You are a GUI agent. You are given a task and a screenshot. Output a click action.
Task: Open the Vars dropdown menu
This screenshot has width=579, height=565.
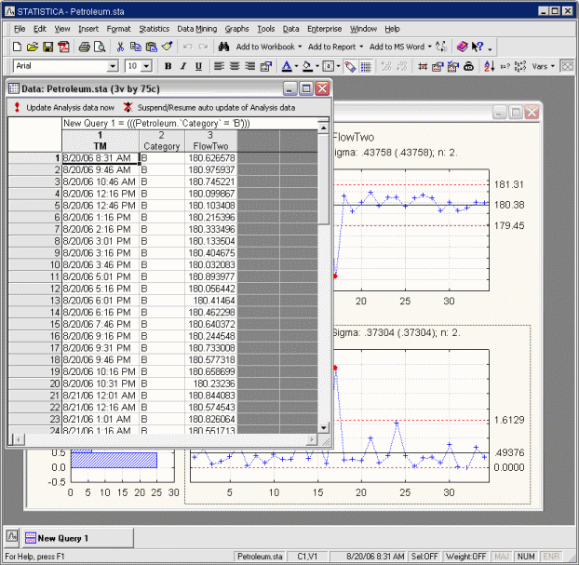[543, 66]
